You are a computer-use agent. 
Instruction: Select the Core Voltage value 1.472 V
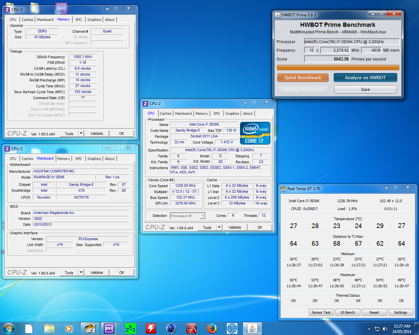coord(227,142)
